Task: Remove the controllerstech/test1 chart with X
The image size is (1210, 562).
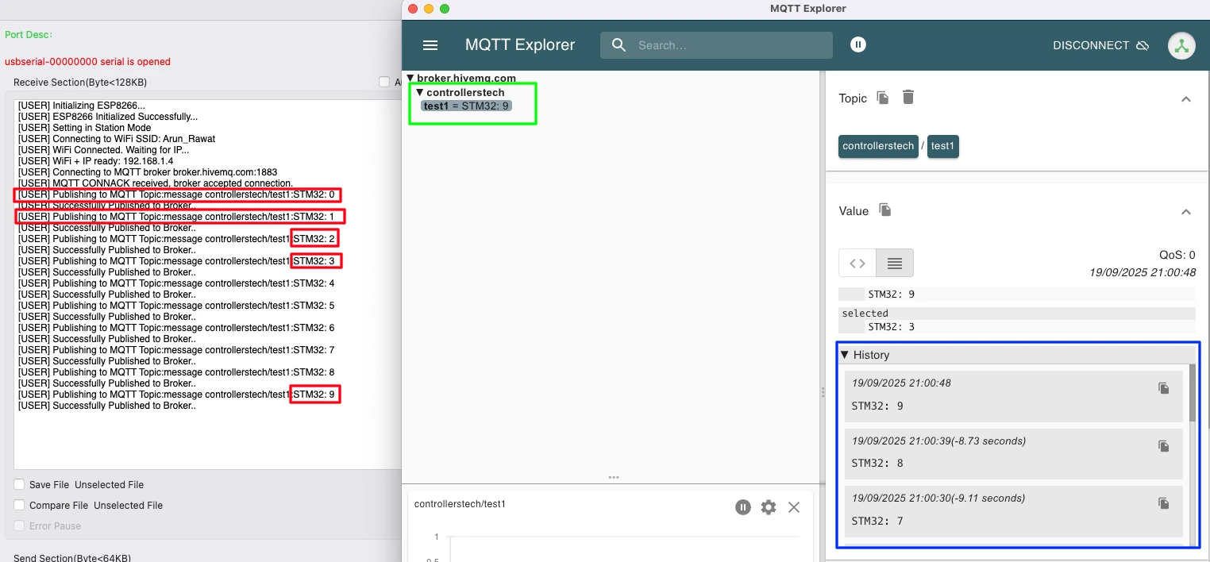Action: pos(794,507)
